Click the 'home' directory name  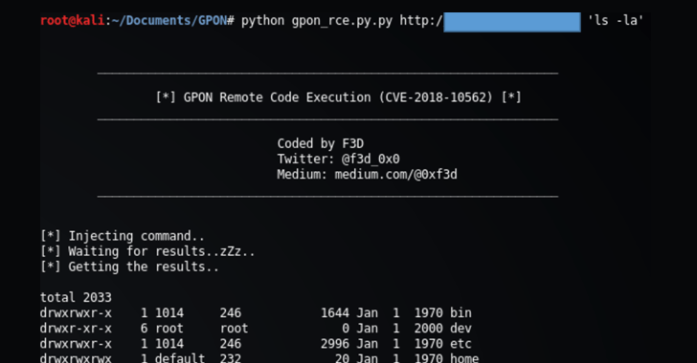click(464, 358)
